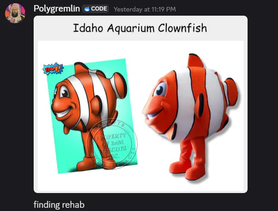The height and width of the screenshot is (211, 278).
Task: Click the mascot costume's orange feet
Action: point(188,169)
